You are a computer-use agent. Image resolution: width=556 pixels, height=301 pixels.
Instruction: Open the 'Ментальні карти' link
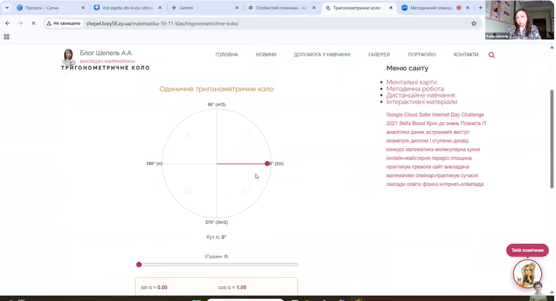tap(411, 82)
